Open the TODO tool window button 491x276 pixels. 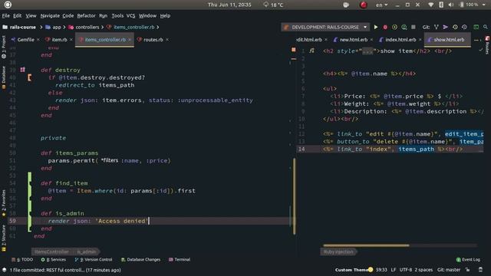22,259
